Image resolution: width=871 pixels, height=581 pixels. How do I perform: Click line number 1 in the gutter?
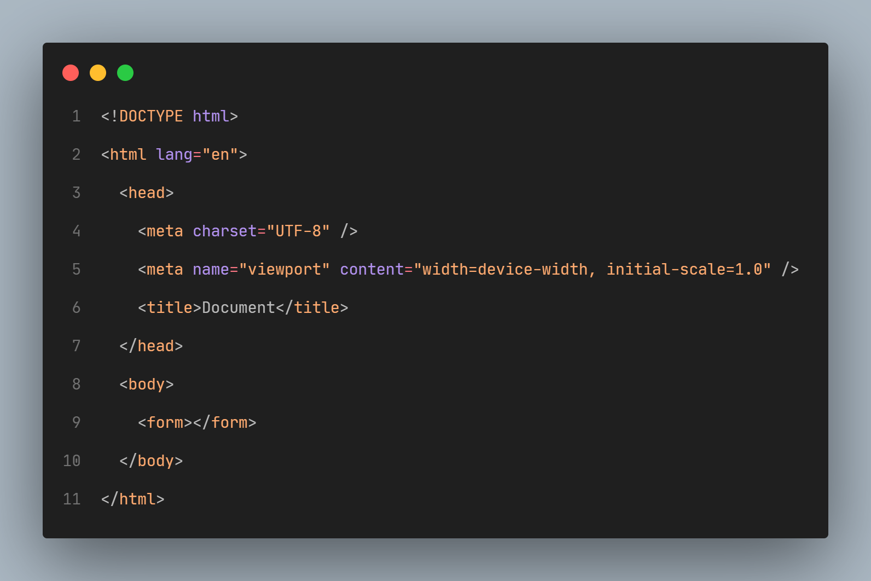point(77,116)
